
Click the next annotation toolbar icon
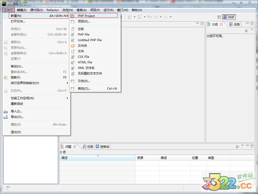[130, 17]
